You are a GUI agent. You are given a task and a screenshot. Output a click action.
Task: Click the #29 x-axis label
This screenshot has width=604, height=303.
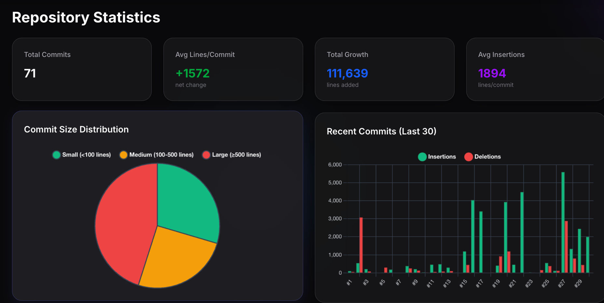(x=578, y=283)
